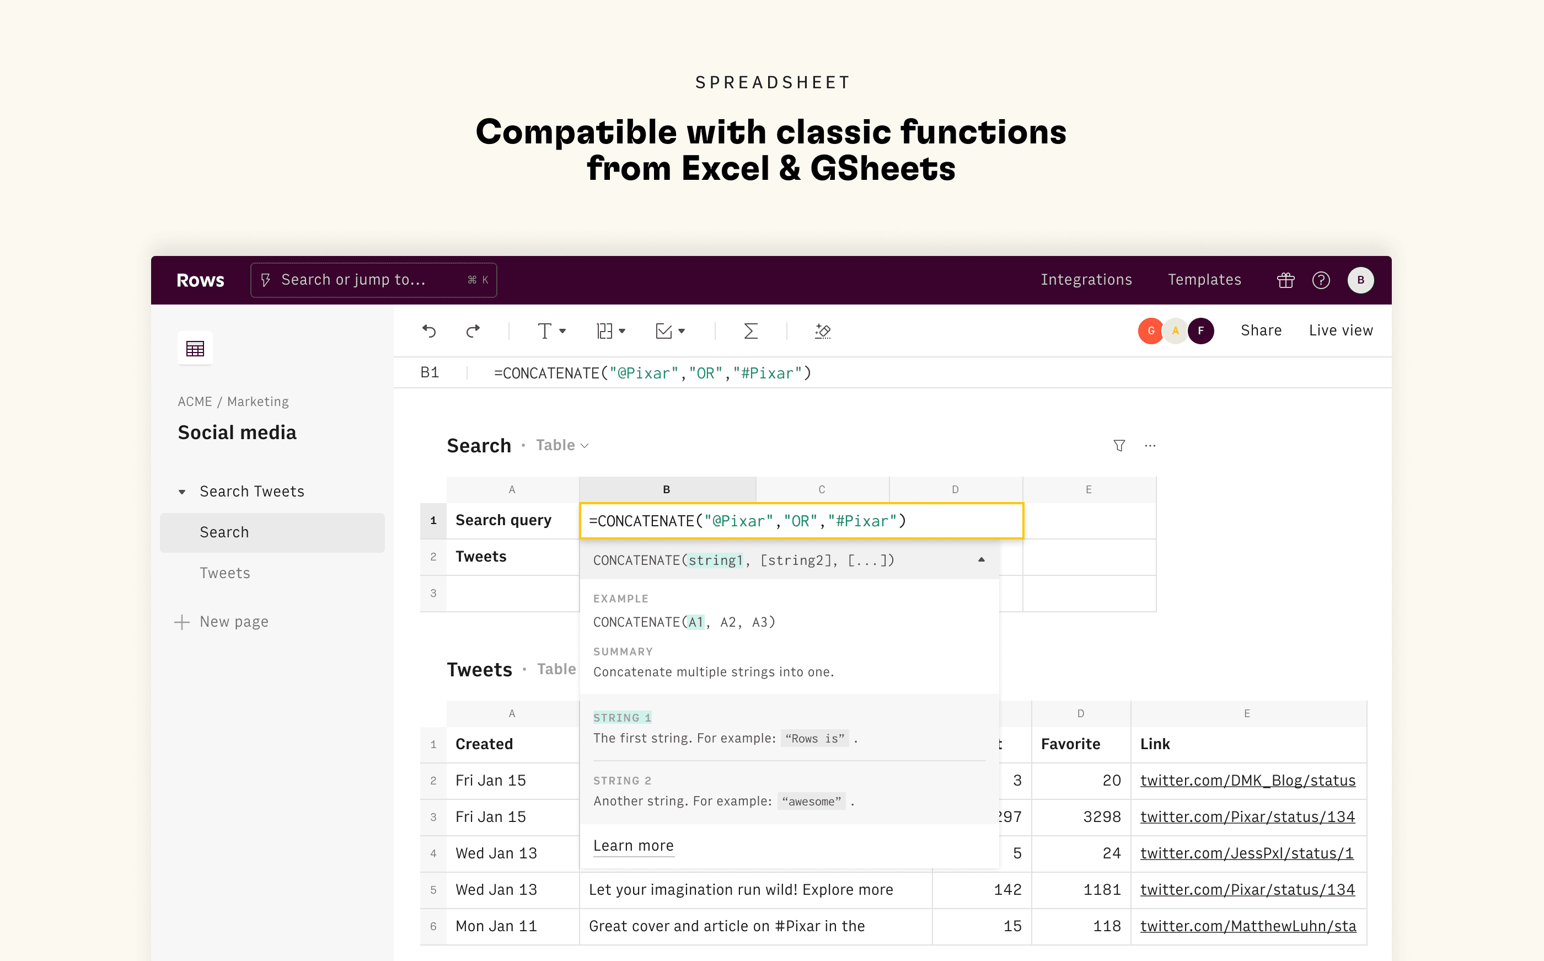1544x961 pixels.
Task: Collapse the CONCATENATE function help panel
Action: click(x=982, y=560)
